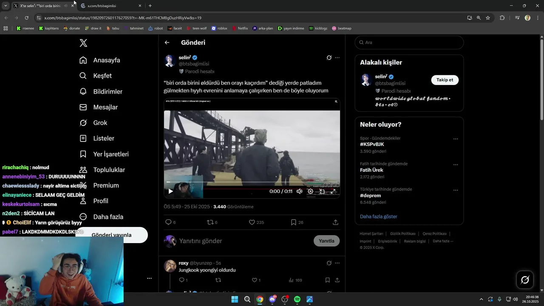
Task: Open Chrome apps grid
Action: point(6,28)
